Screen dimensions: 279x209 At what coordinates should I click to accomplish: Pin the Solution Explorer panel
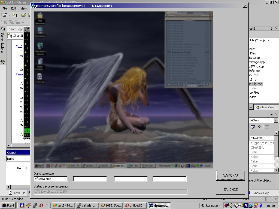pos(271,29)
